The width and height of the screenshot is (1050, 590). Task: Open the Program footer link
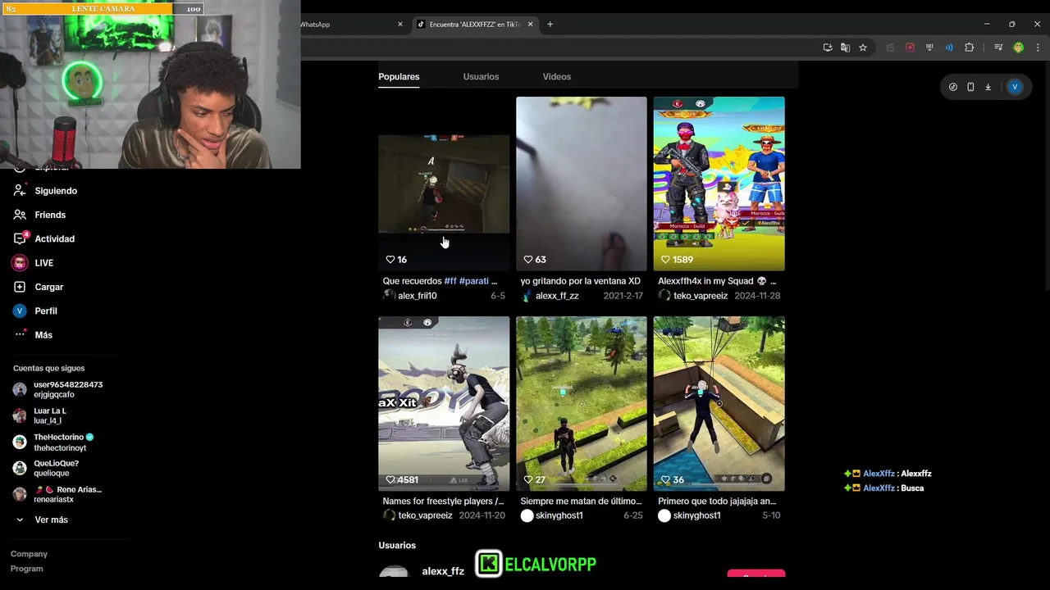point(26,569)
